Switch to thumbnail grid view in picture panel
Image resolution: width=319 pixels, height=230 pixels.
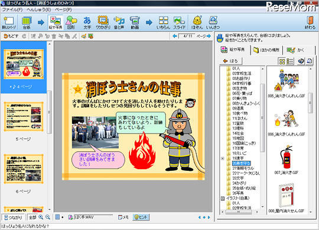tap(282, 61)
